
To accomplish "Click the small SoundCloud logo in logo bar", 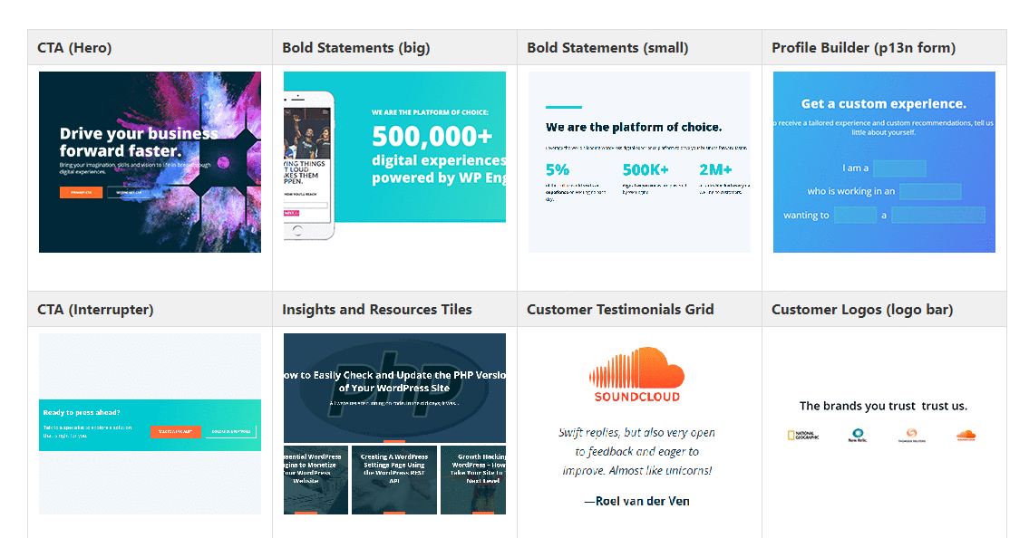I will [966, 435].
